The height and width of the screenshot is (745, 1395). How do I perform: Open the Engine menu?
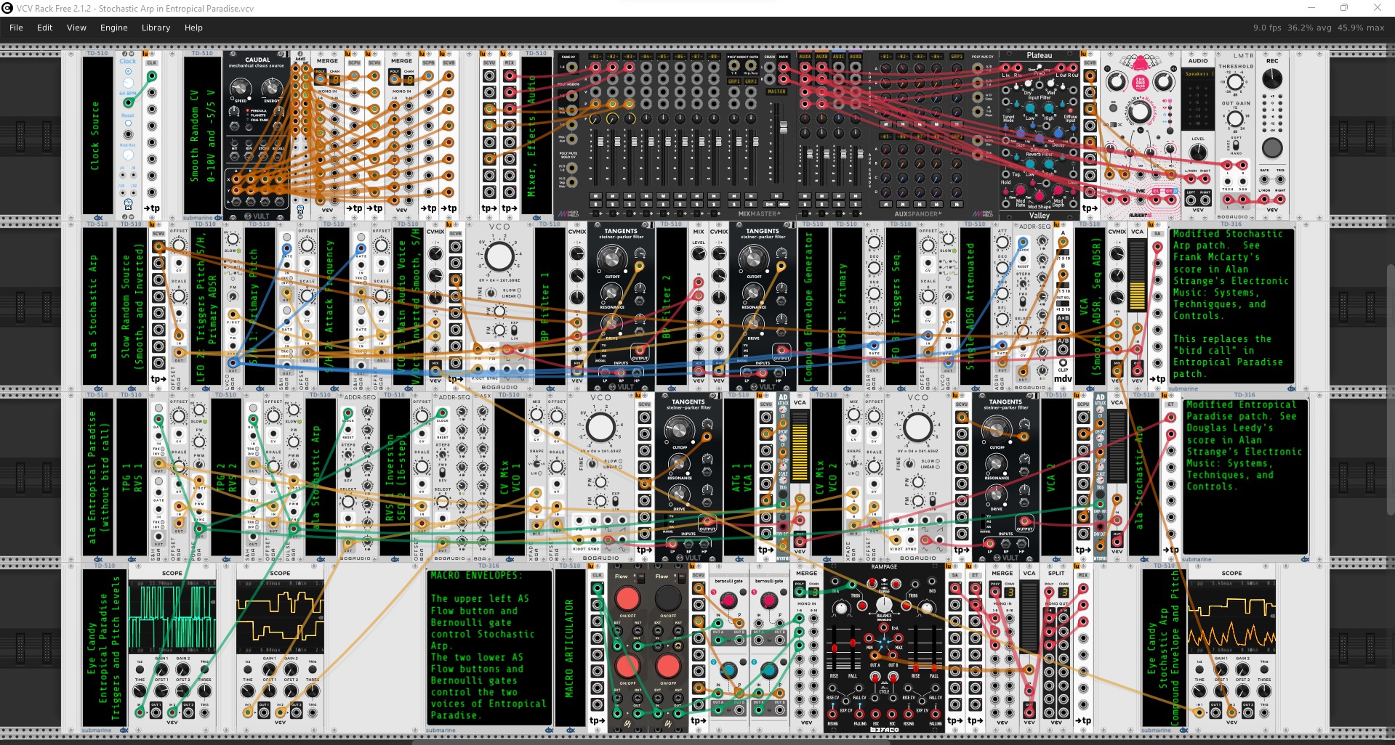pos(114,28)
